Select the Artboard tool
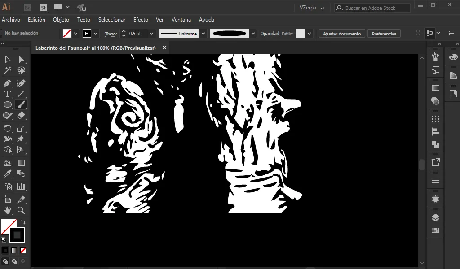Viewport: 460px width, 269px height. pos(8,200)
